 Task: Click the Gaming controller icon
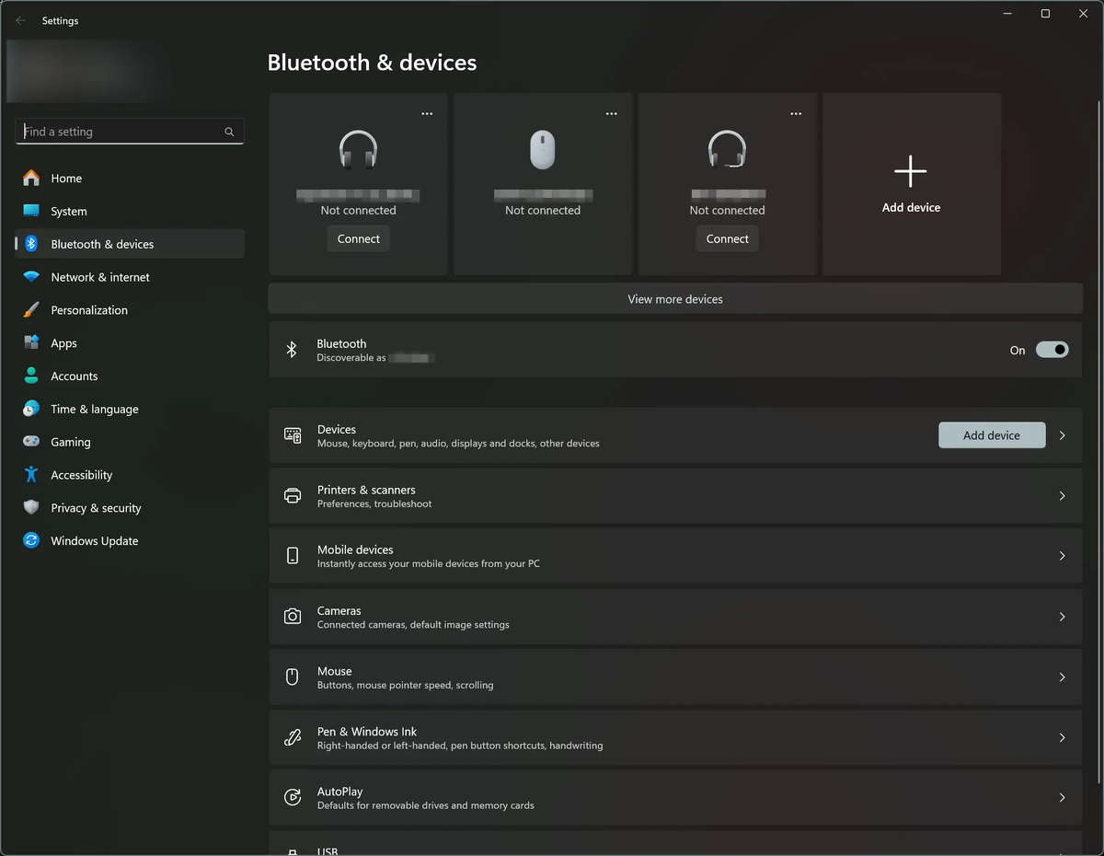[31, 442]
